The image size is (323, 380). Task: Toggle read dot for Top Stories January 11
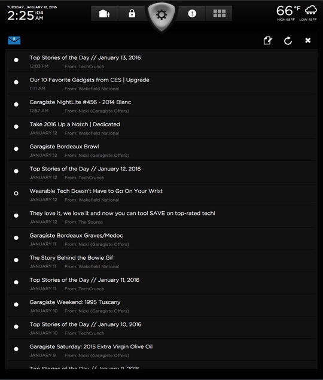[x=16, y=282]
